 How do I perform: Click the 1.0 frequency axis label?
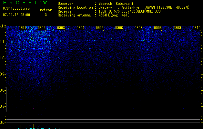[3, 58]
